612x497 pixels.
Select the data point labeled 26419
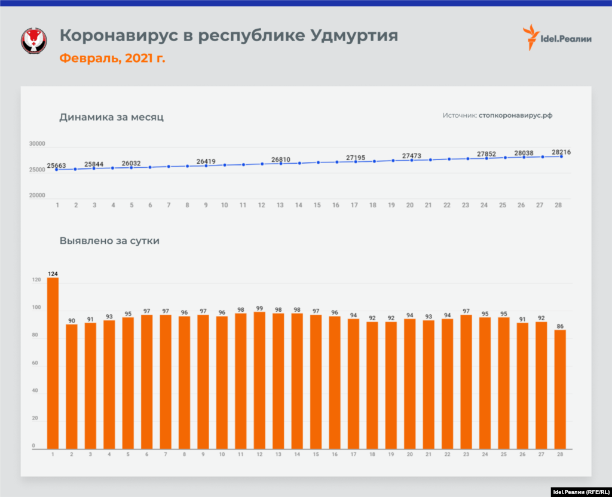point(206,165)
